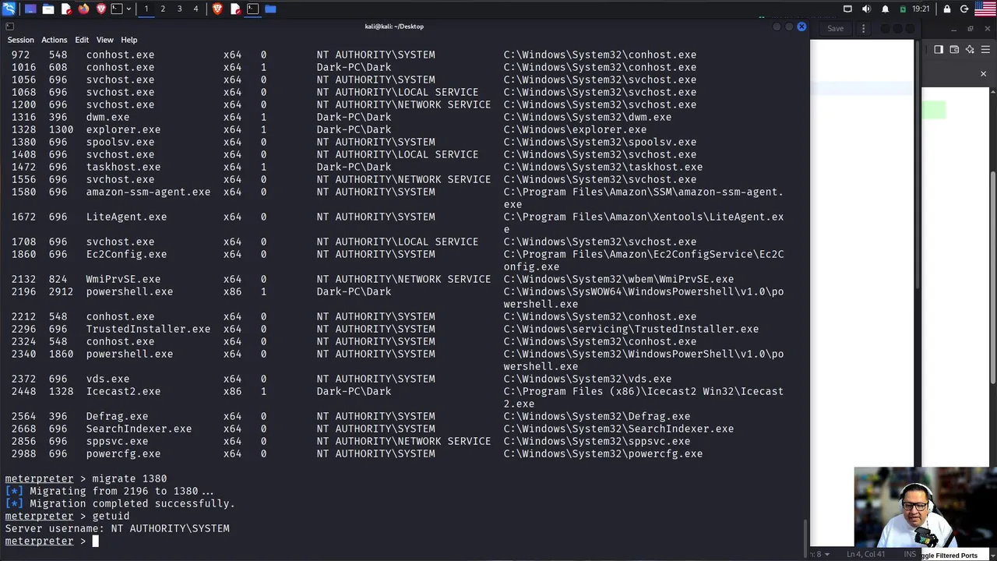This screenshot has height=561, width=997.
Task: Select 'TrustedInstaller.exe' process name
Action: click(148, 329)
